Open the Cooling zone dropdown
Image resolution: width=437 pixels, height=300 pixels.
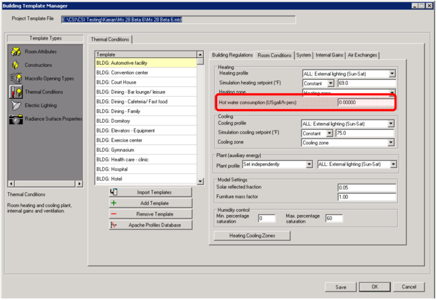[x=392, y=143]
